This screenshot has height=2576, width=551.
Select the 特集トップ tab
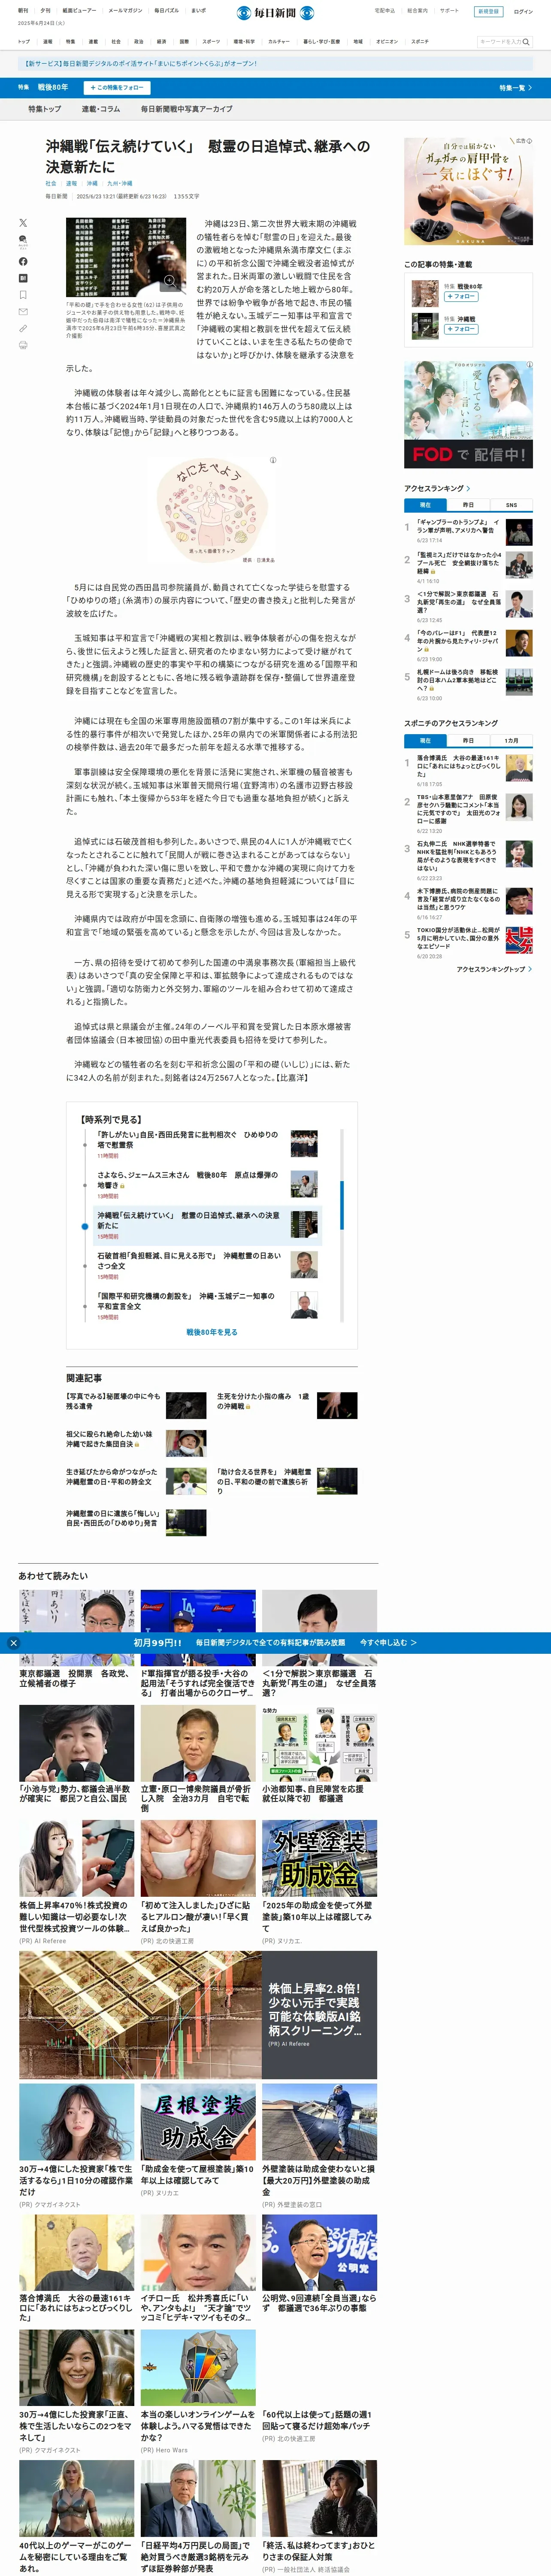coord(45,109)
